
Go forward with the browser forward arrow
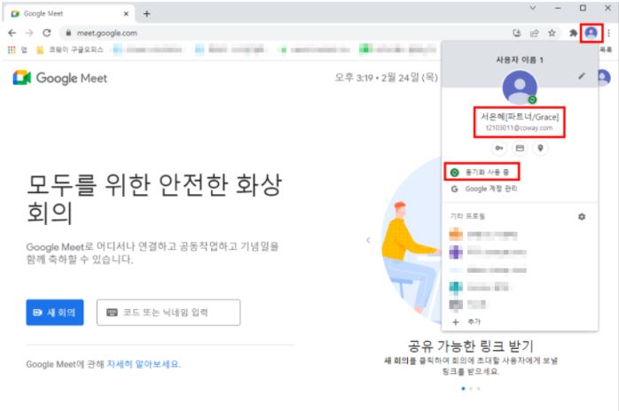click(x=29, y=33)
